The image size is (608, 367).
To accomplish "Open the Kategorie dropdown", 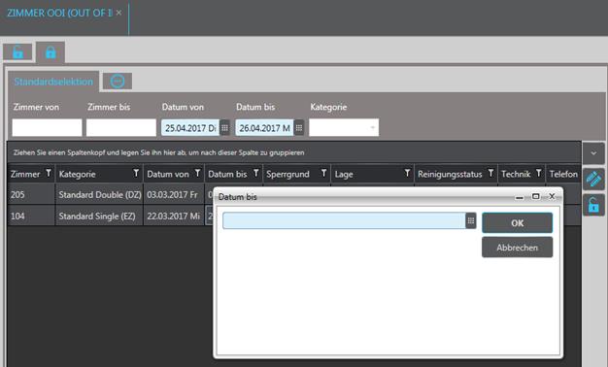I will coord(344,127).
